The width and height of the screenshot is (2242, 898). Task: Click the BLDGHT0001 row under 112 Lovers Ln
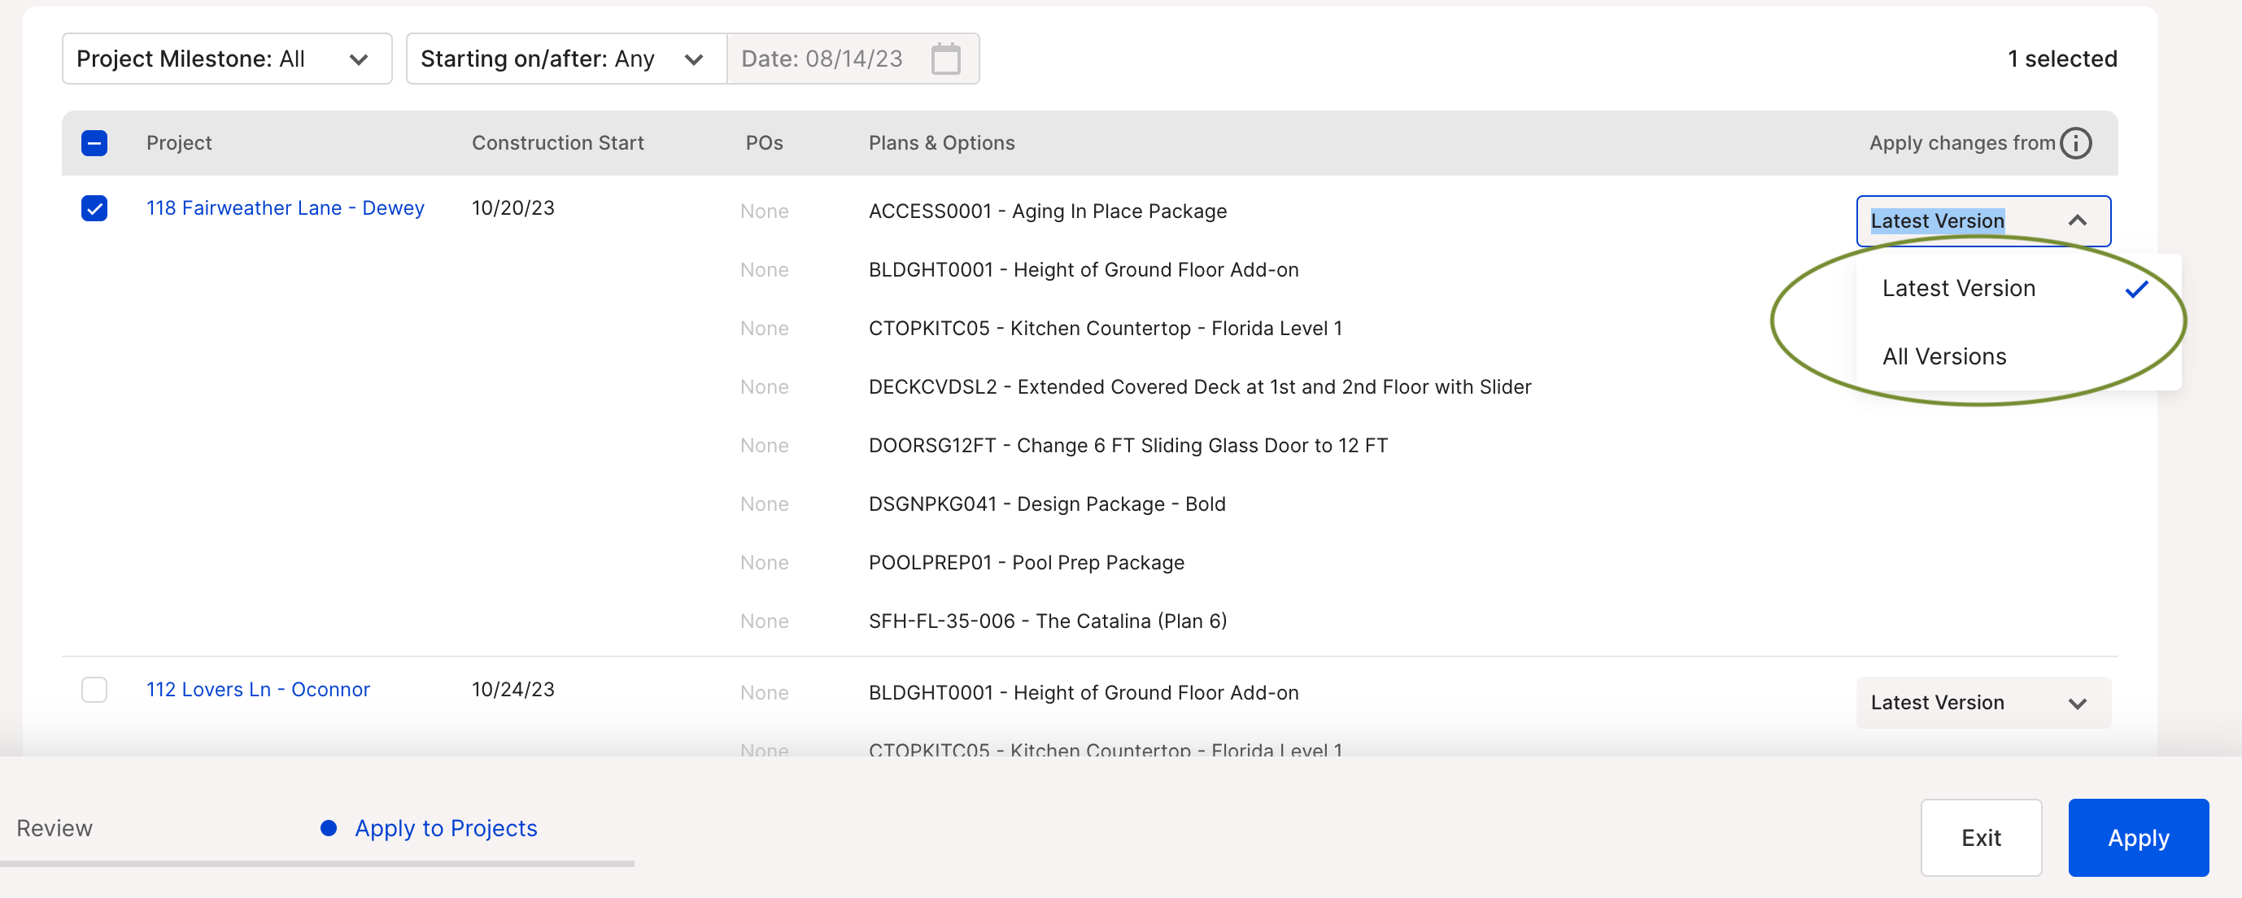coord(1083,693)
